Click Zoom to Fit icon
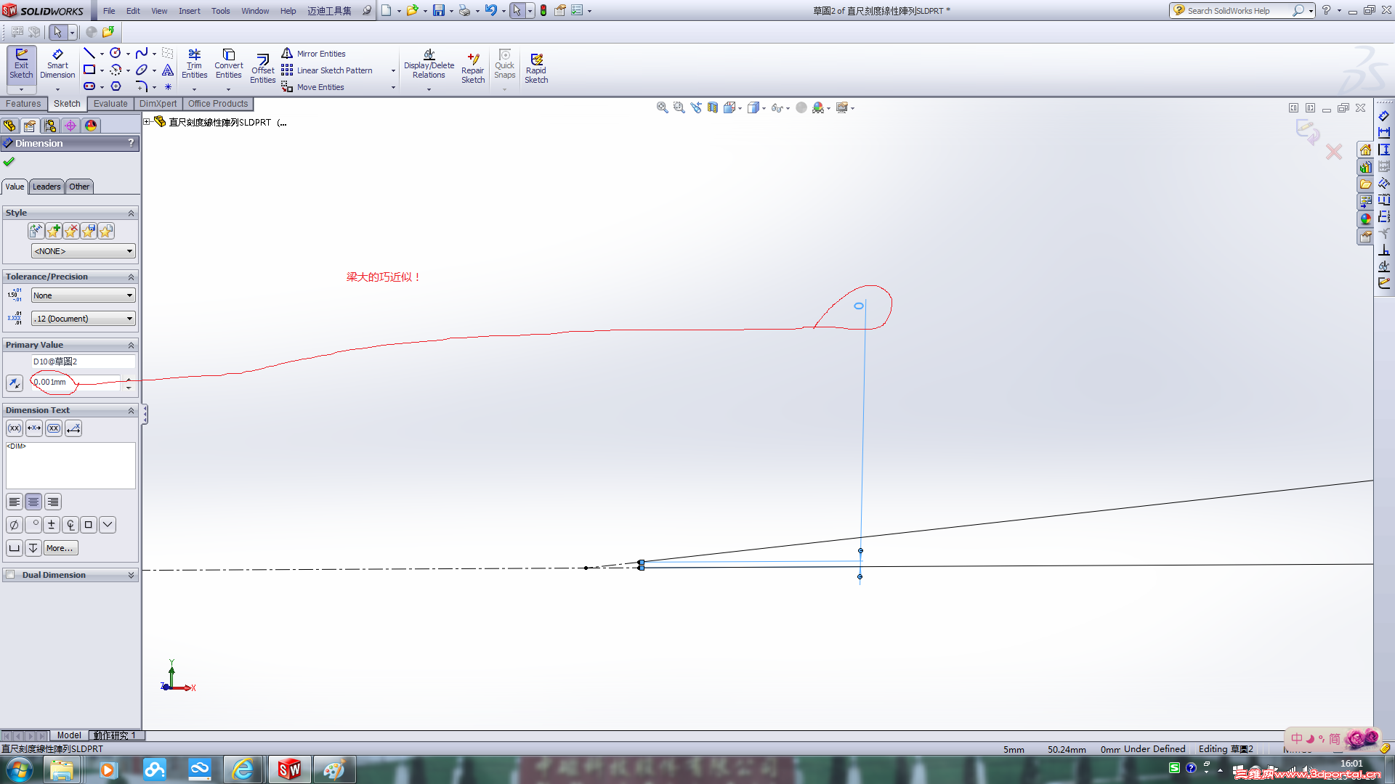 pos(662,107)
